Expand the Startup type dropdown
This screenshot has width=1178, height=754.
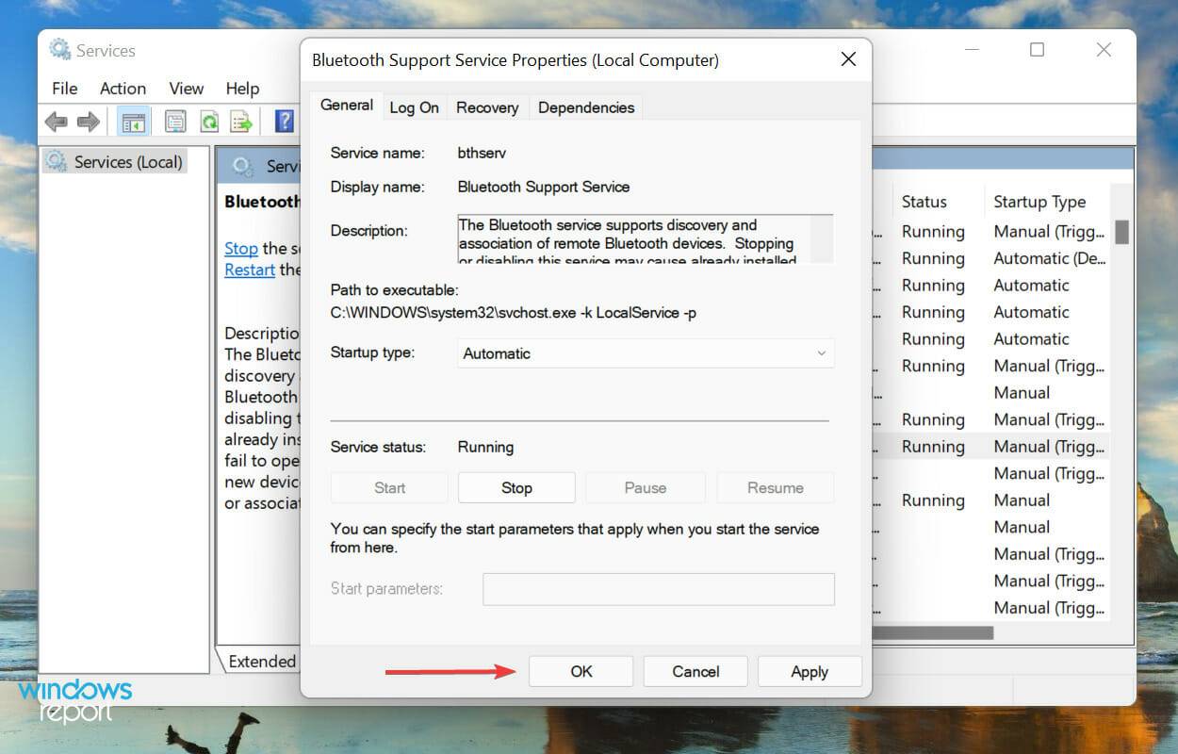646,353
